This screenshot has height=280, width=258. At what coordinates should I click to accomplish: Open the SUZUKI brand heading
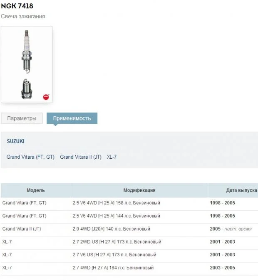[x=15, y=141]
